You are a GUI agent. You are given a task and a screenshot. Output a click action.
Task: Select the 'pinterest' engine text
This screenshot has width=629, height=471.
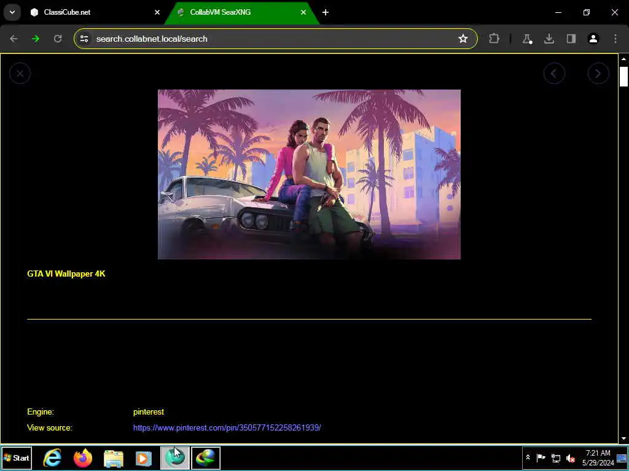coord(149,412)
